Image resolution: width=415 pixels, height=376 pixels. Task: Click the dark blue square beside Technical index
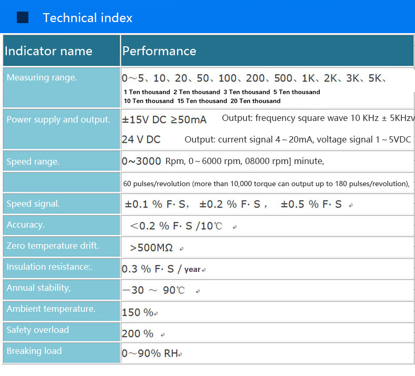23,18
